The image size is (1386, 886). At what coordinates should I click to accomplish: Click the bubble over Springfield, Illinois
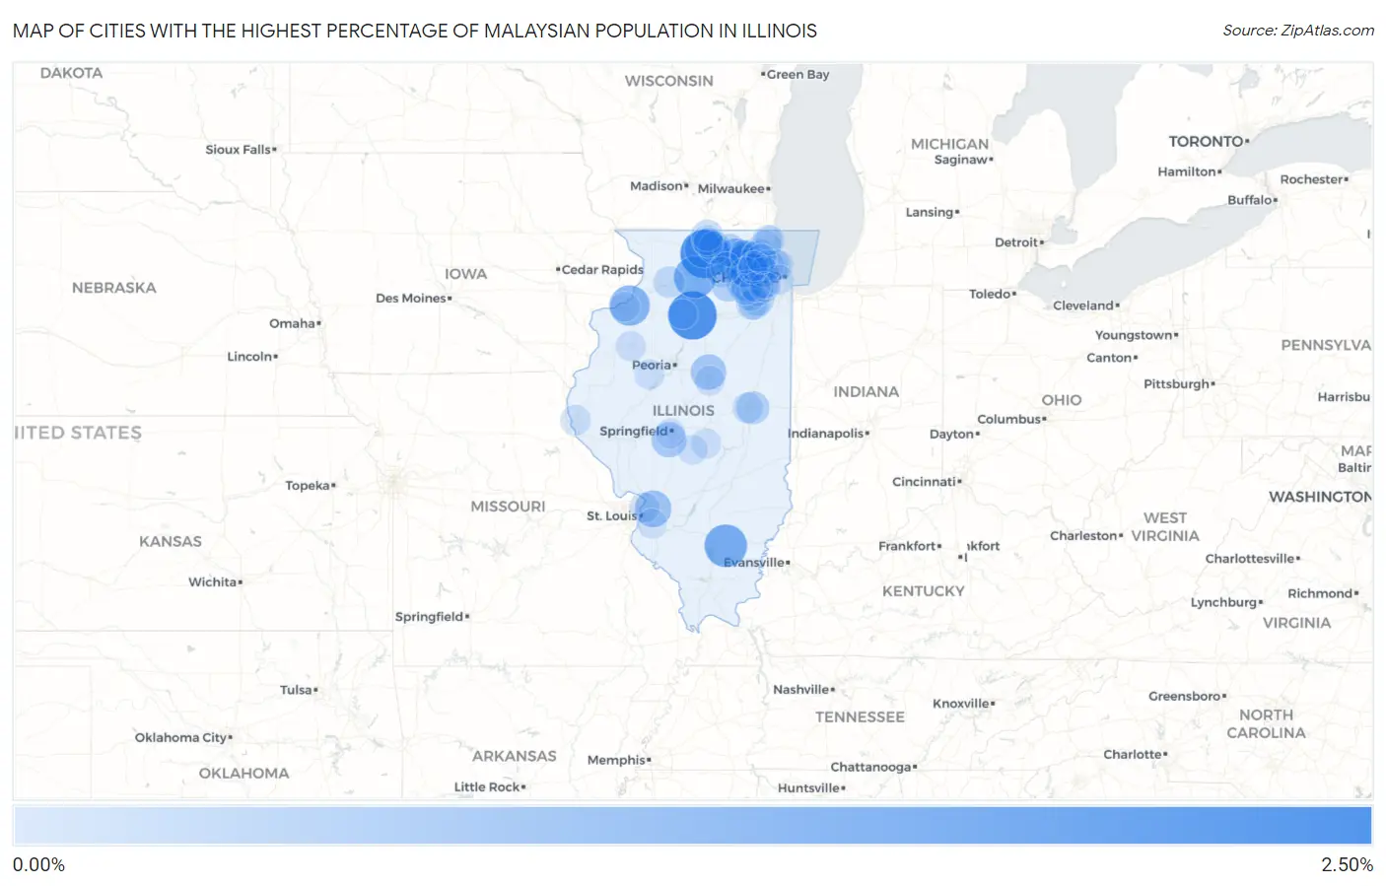[x=669, y=438]
